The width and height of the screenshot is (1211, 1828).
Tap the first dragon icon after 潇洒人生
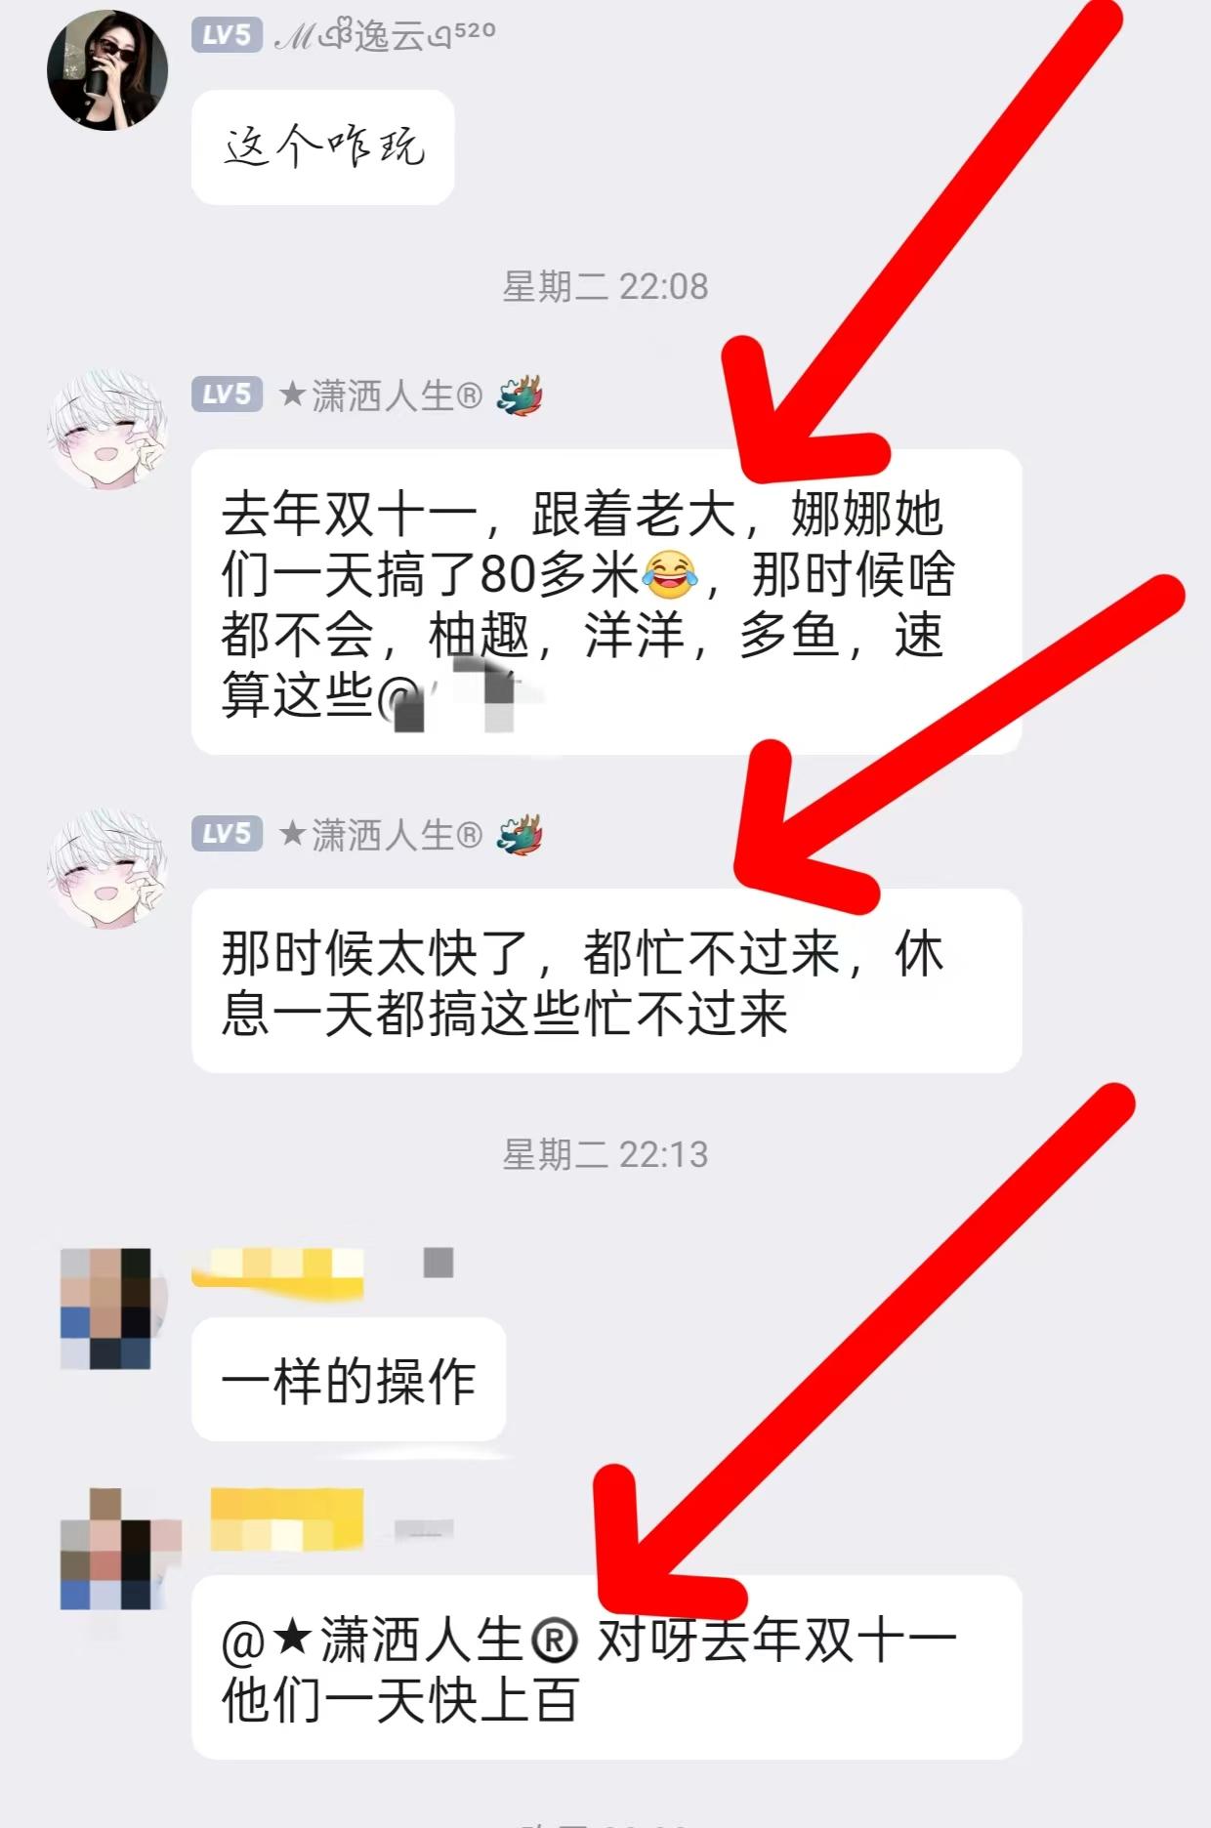pyautogui.click(x=520, y=395)
